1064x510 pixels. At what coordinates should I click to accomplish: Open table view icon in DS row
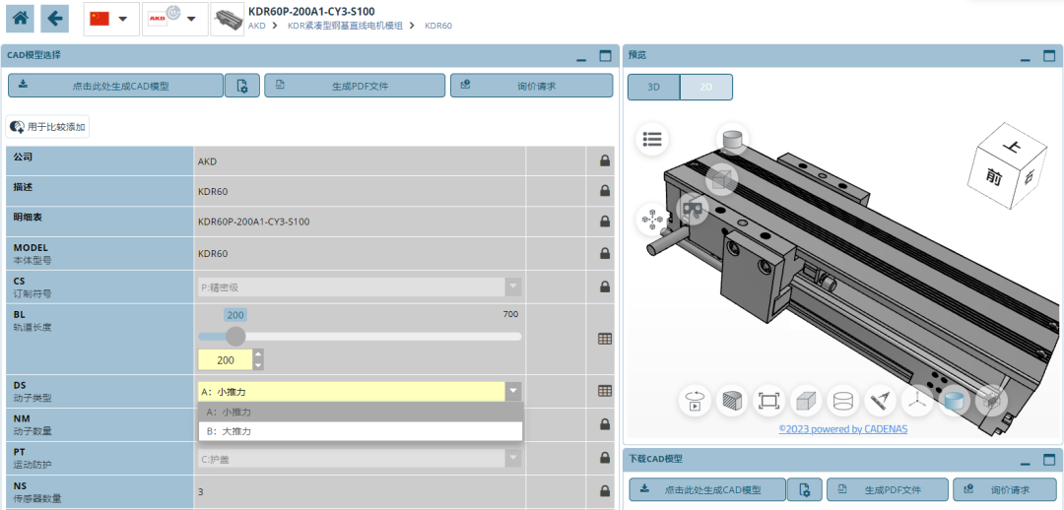[605, 391]
